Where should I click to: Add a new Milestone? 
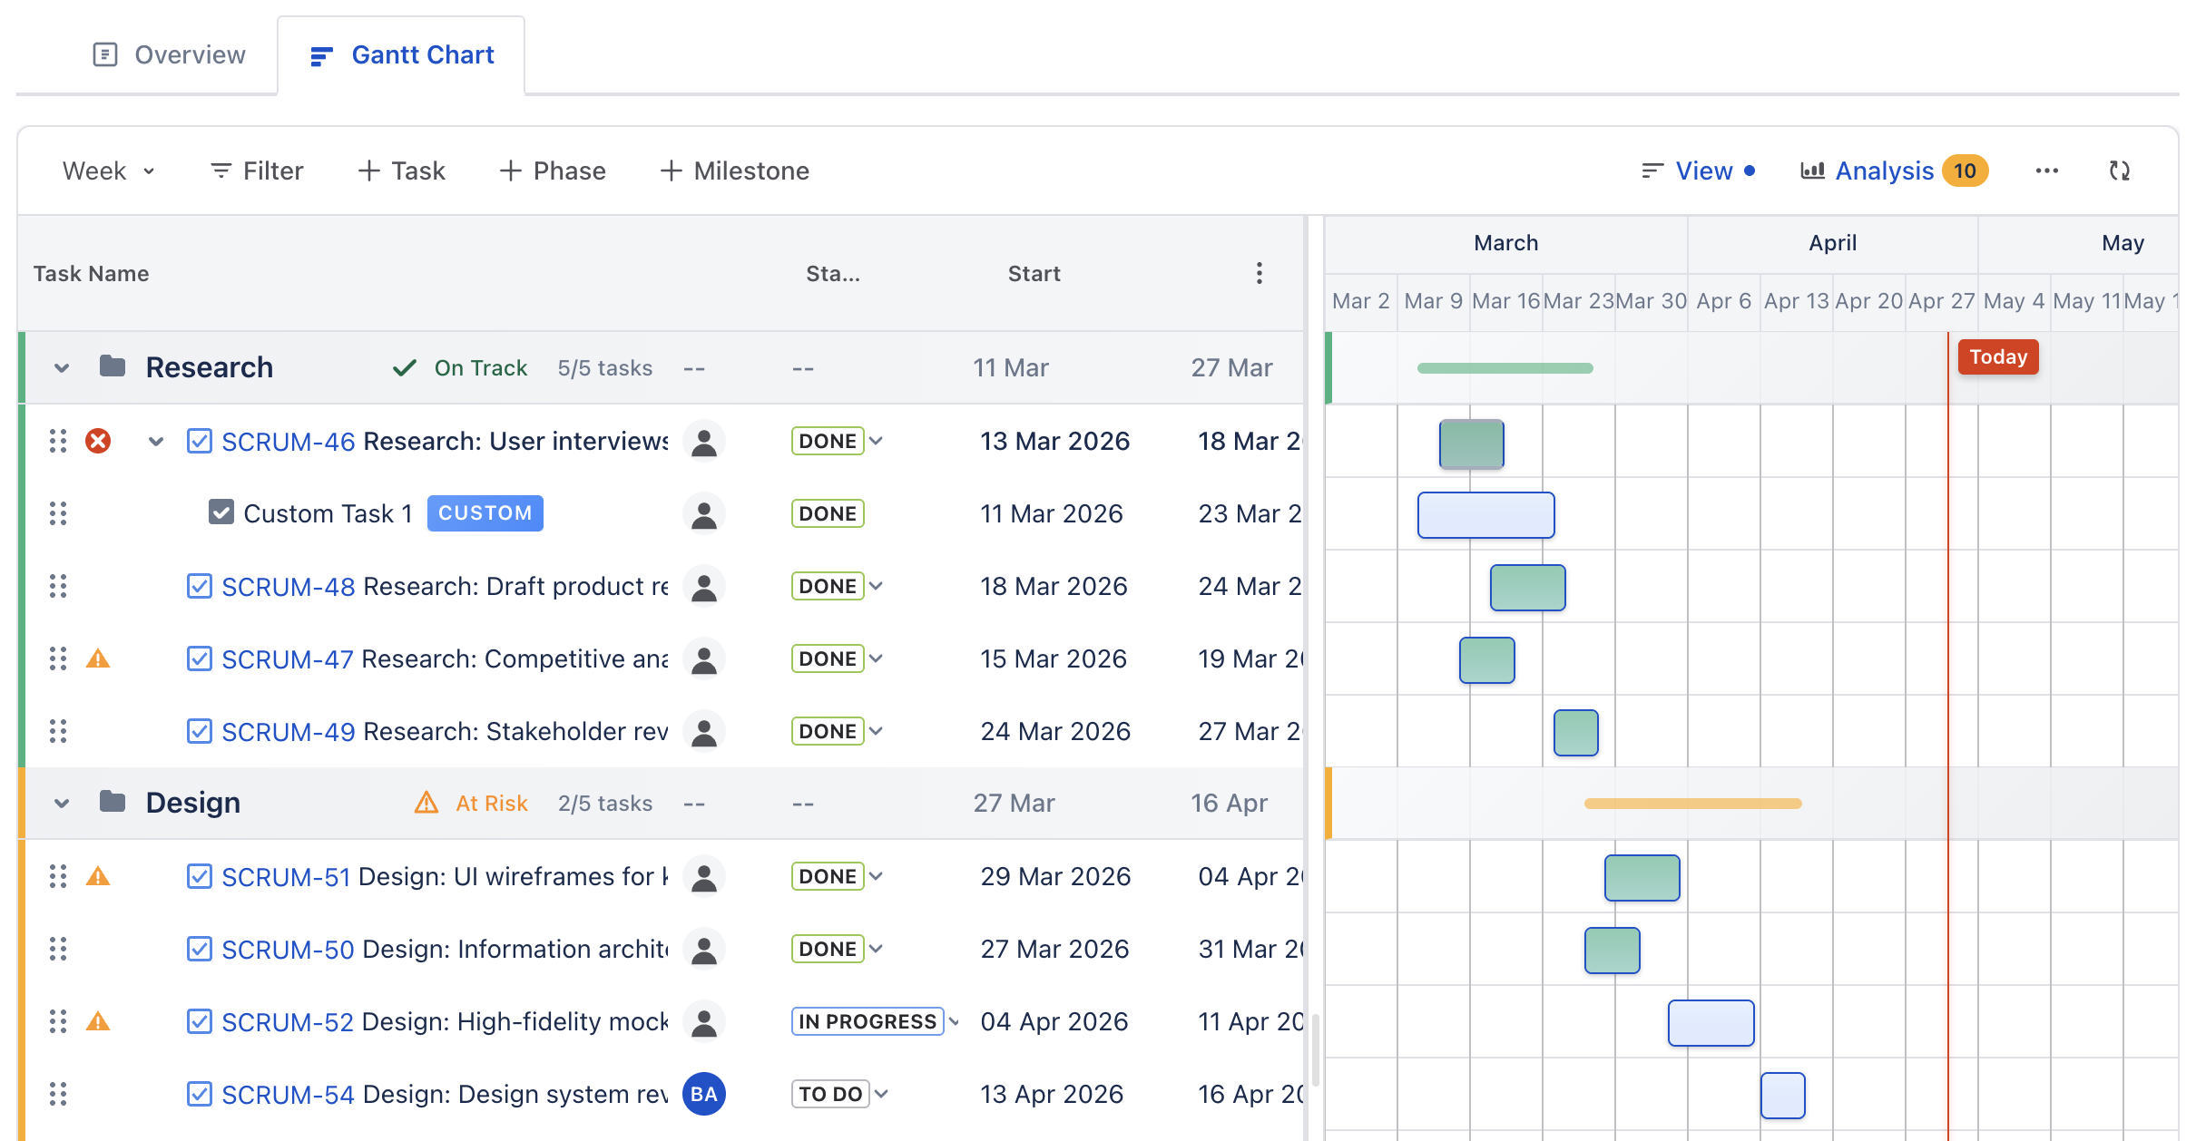[x=734, y=171]
